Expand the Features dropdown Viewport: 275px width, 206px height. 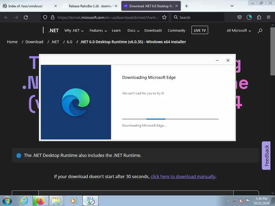(98, 31)
